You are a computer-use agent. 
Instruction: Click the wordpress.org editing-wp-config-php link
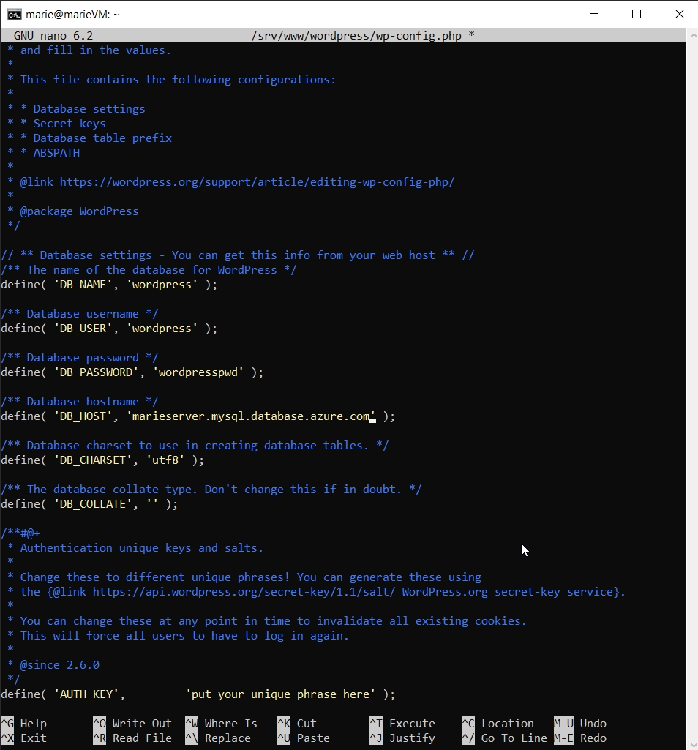257,182
